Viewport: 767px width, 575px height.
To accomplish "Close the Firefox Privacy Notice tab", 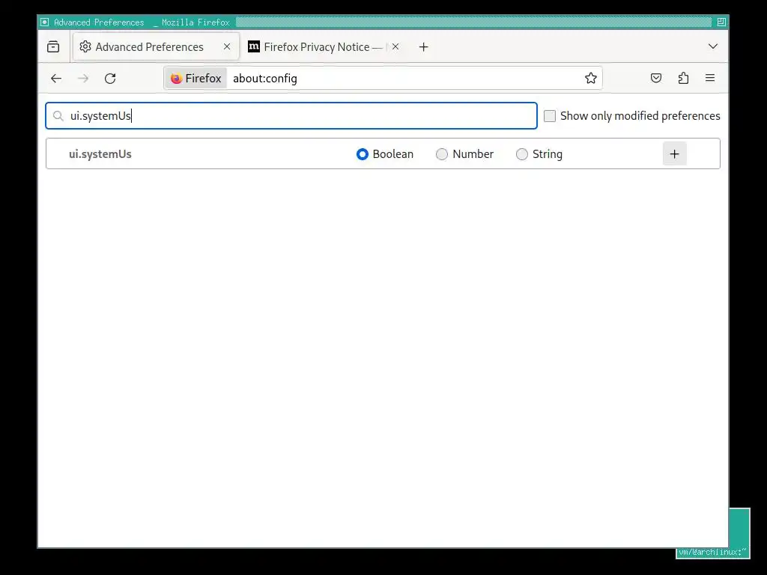I will coord(395,46).
